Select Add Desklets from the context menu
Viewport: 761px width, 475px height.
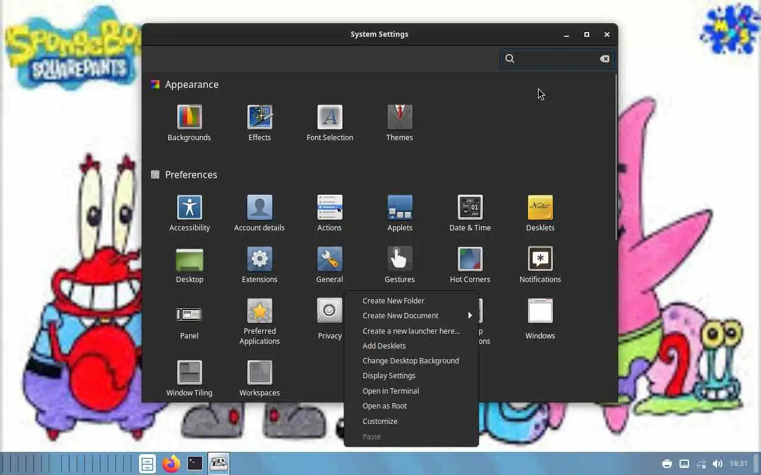pyautogui.click(x=411, y=346)
